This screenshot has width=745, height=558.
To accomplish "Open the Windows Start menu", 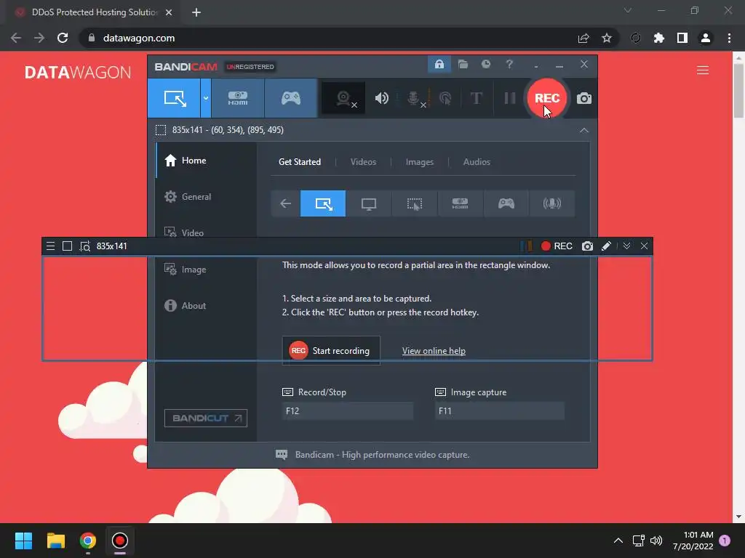I will (23, 541).
